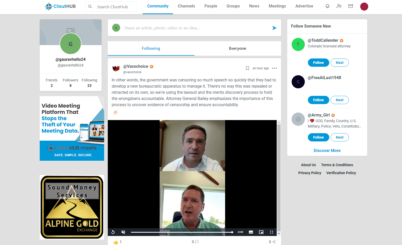Screen dimensions: 402x245
Task: Open the add-friend requests icon
Action: 339,6
